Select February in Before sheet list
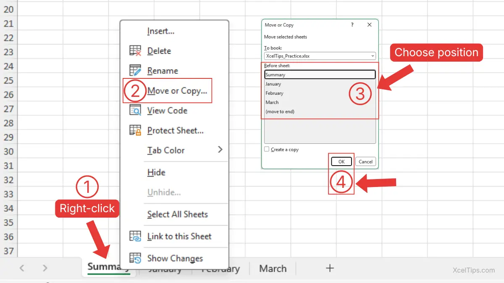This screenshot has height=283, width=504. [x=275, y=93]
